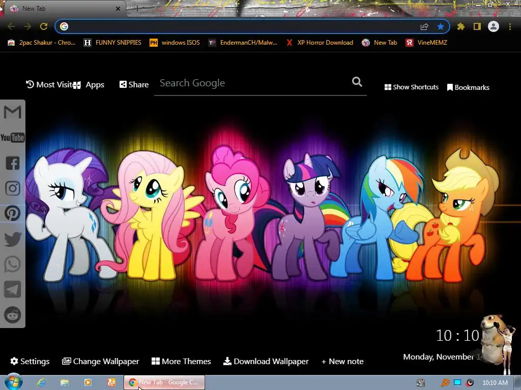Click the orange magnifier tray icon
Image resolution: width=521 pixels, height=390 pixels.
click(x=445, y=383)
